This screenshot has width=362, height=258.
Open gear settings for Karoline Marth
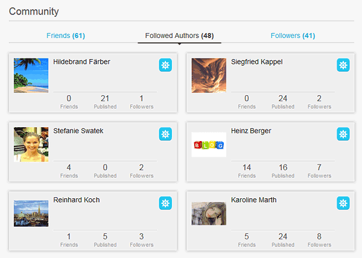[343, 203]
